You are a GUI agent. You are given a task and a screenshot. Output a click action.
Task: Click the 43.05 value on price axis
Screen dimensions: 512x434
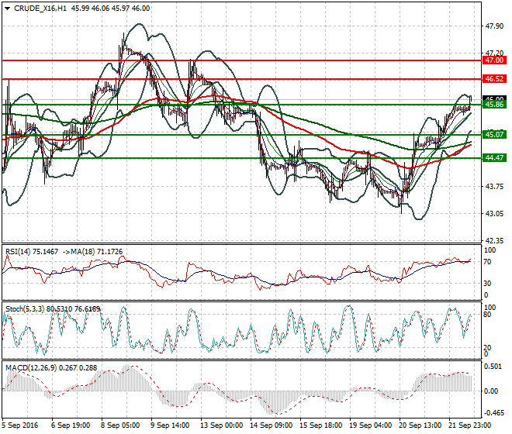493,214
